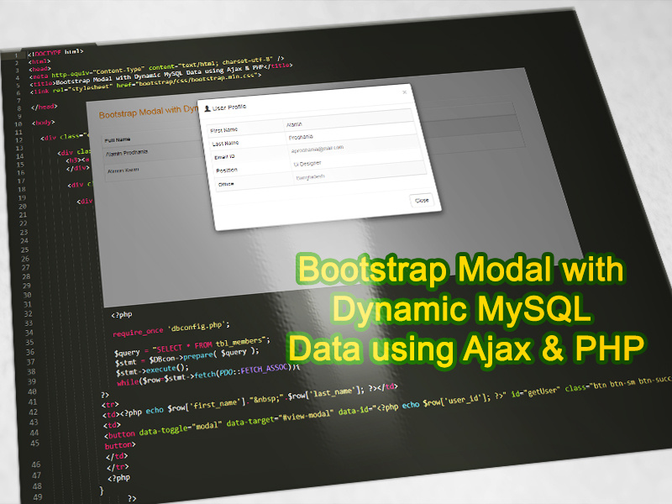
Task: Click the aprodhania@gmail.com email value
Action: coord(318,150)
